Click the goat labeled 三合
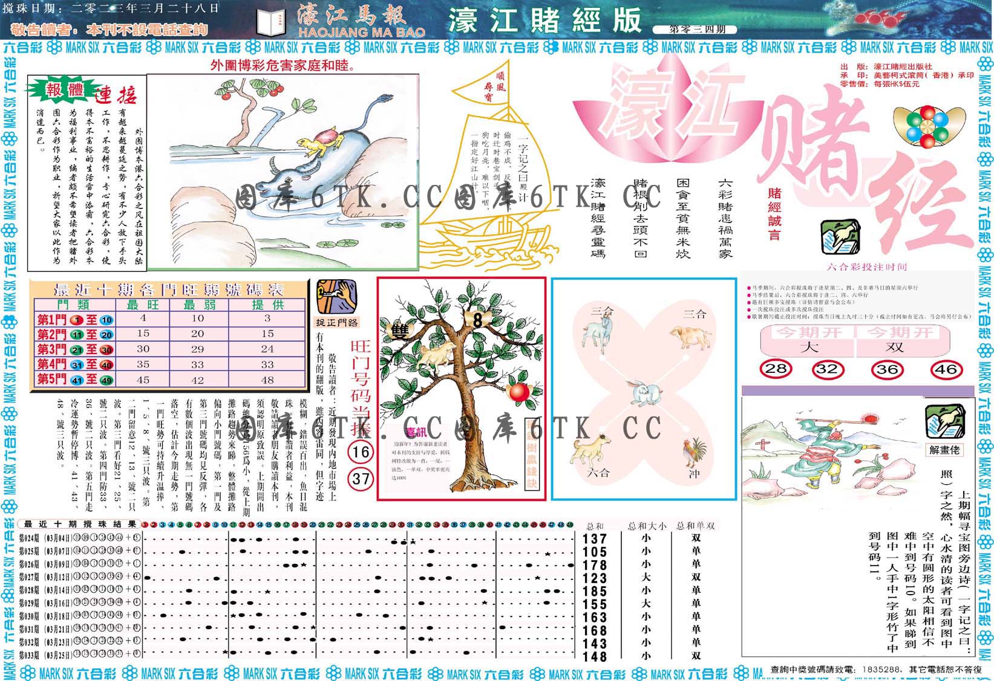This screenshot has width=994, height=681. click(x=596, y=334)
